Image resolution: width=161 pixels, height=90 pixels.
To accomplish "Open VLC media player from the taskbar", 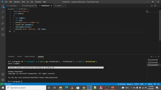I will (x=72, y=88).
